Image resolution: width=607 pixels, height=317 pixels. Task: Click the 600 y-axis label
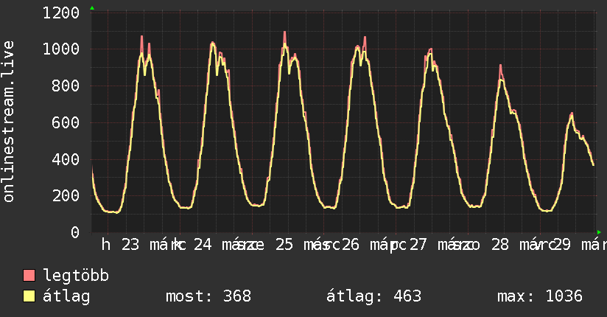(66, 123)
